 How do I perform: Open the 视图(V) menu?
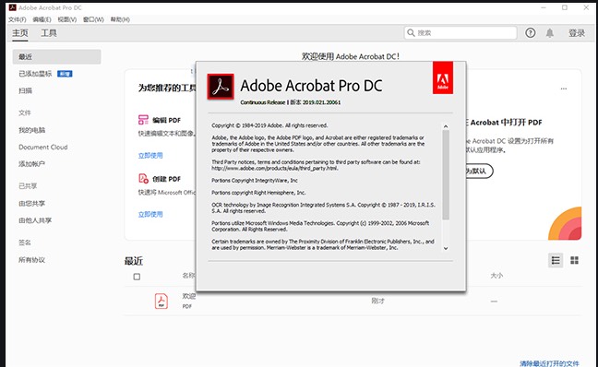point(67,19)
